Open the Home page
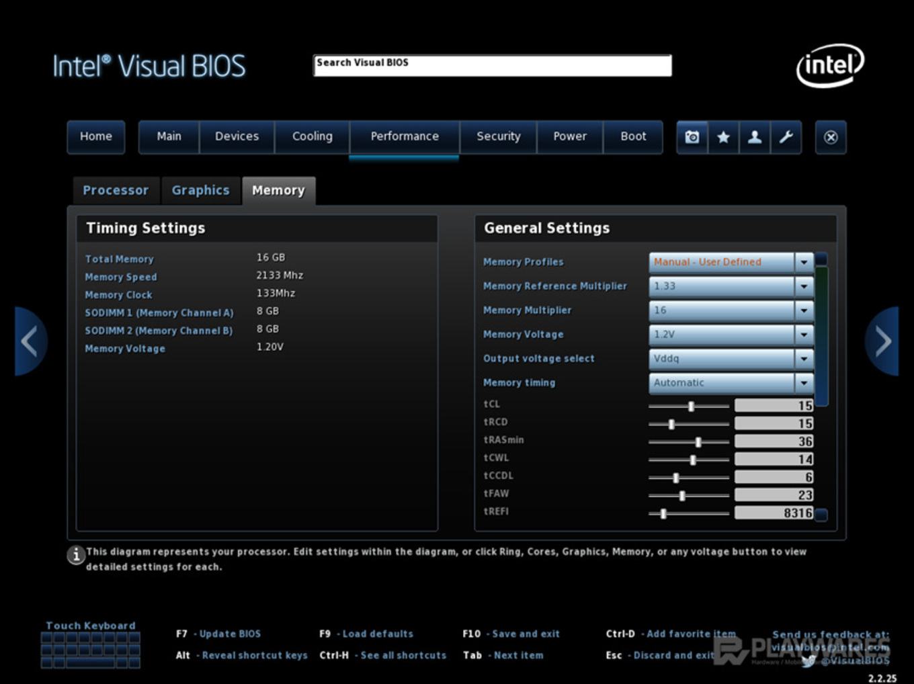 point(96,136)
